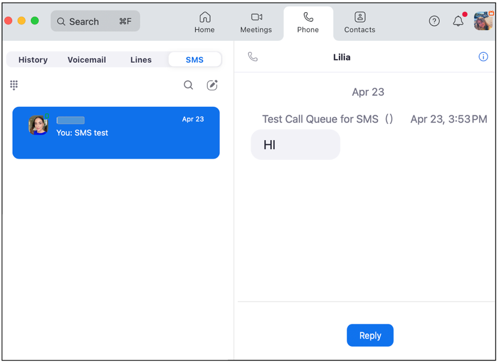Click the Search field at top
Viewport: 497px width, 363px height.
click(x=95, y=21)
